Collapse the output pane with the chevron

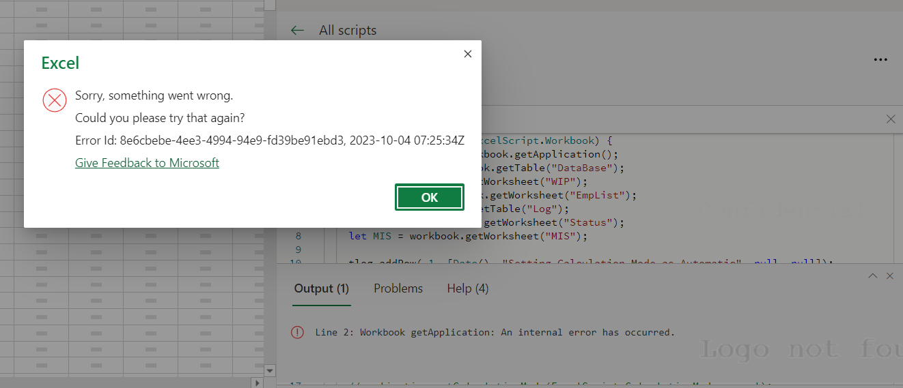[x=872, y=276]
